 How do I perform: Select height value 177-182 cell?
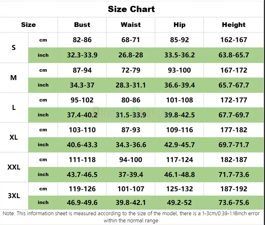click(x=234, y=130)
